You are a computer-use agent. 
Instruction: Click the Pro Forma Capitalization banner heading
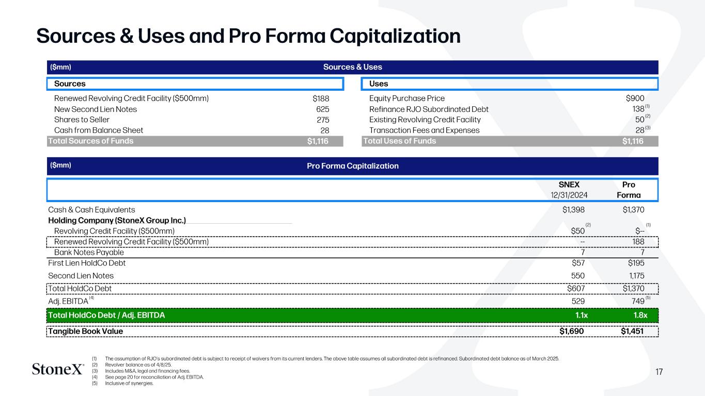(x=352, y=166)
